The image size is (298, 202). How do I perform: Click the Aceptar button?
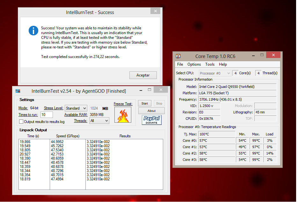click(143, 75)
